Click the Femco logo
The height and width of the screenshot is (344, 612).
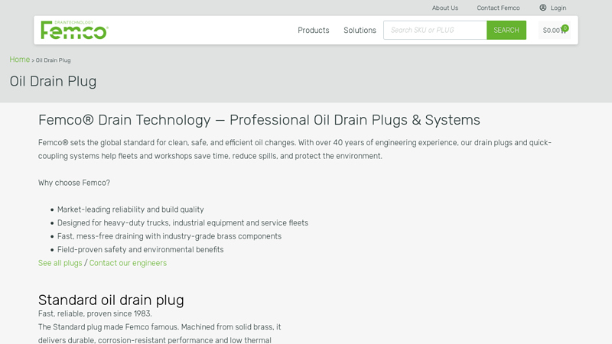tap(74, 30)
